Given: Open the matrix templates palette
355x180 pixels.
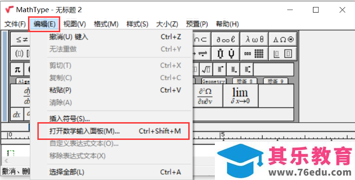Looking at the screenshot, I should [254, 54].
